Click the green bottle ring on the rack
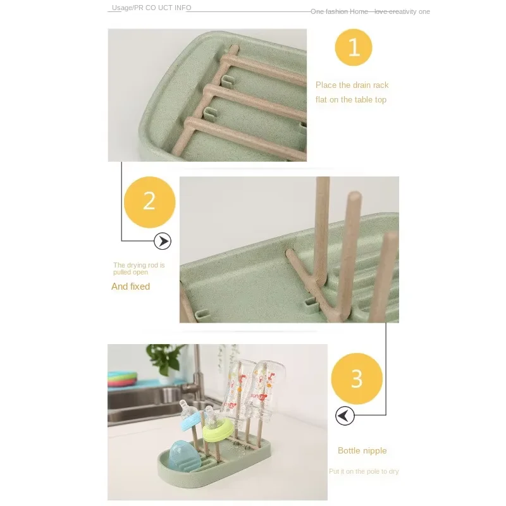This screenshot has height=506, width=506. [218, 430]
